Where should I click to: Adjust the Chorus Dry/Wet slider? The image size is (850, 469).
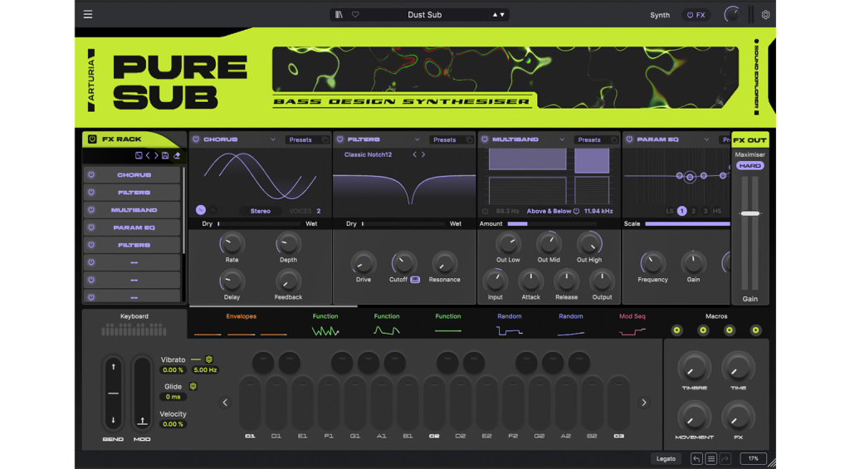tap(259, 223)
